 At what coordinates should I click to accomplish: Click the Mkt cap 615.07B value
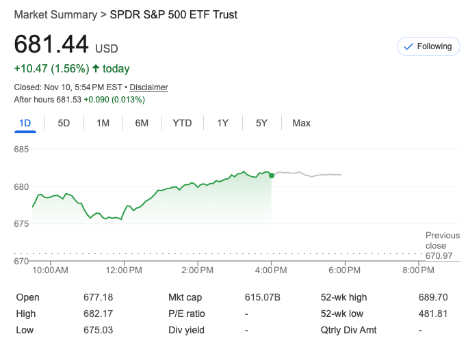[262, 297]
